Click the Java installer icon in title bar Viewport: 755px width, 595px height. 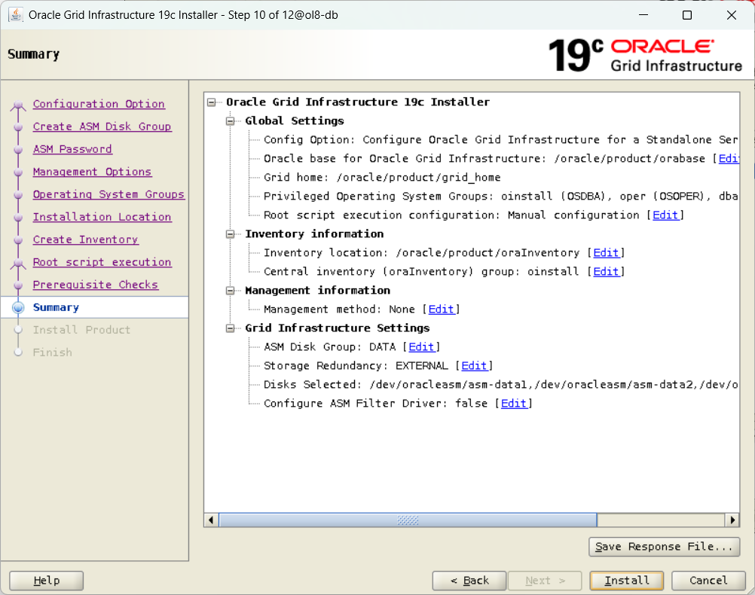tap(15, 15)
